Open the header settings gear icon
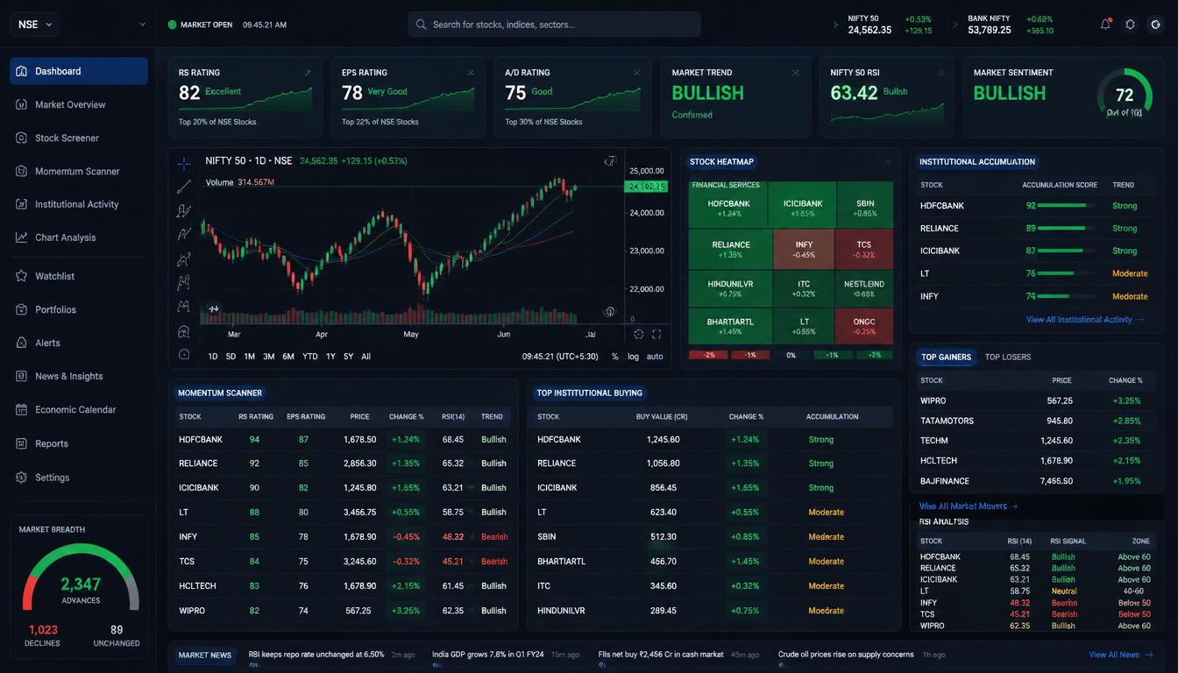Image resolution: width=1178 pixels, height=673 pixels. point(1130,25)
